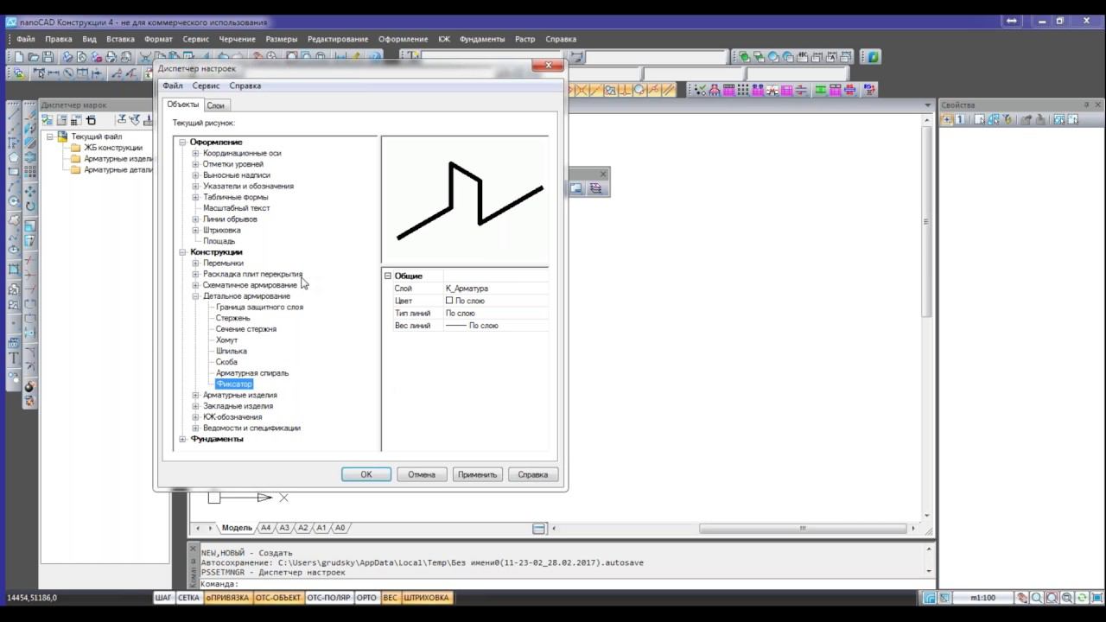Click the line tool at top of left toolbar
This screenshot has height=622, width=1106.
click(x=14, y=112)
